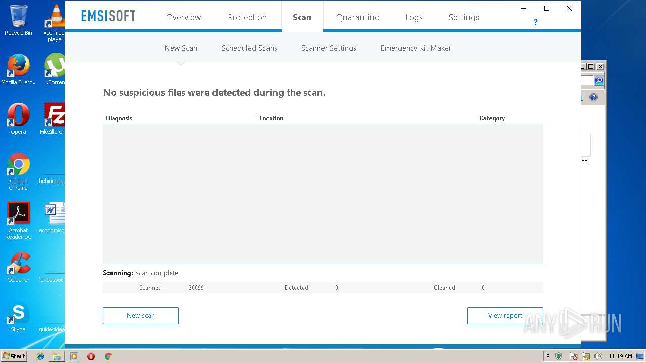Click the taskbar clock 11:19 AM
The width and height of the screenshot is (646, 363).
tap(620, 356)
